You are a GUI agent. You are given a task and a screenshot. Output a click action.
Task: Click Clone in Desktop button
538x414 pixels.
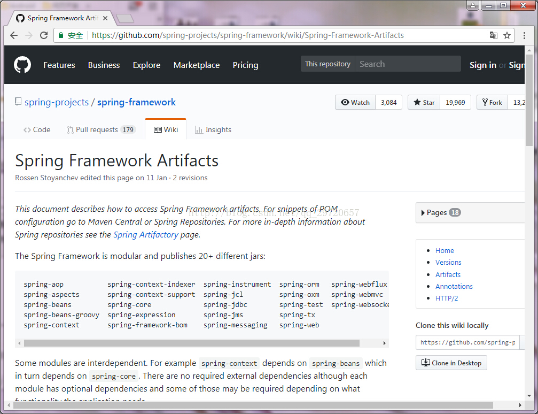pyautogui.click(x=451, y=363)
